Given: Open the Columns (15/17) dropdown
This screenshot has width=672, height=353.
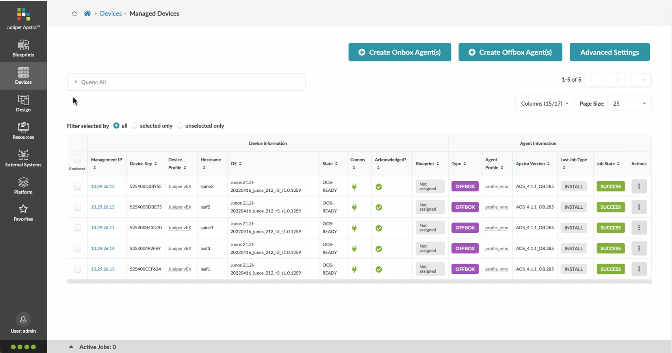Looking at the screenshot, I should click(545, 104).
